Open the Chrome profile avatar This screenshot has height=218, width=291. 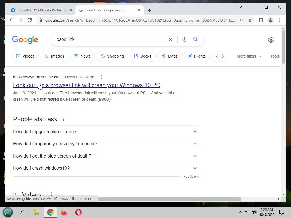271,20
